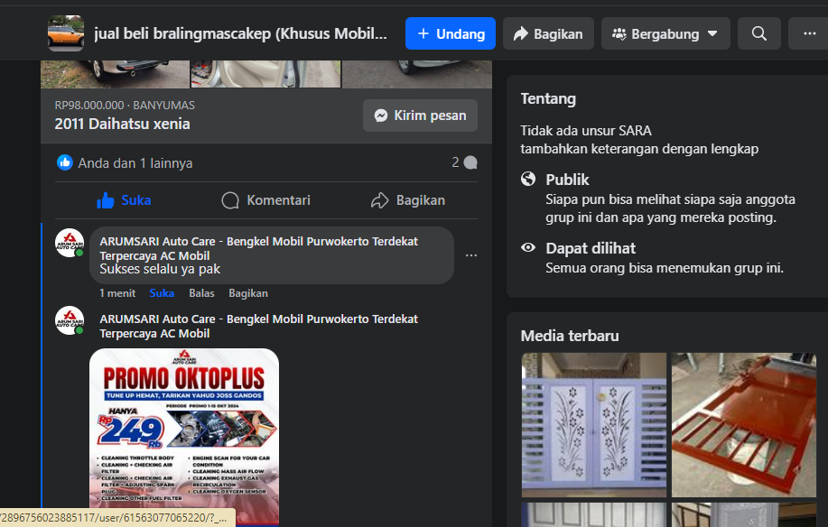Open the comment options ellipsis beside 'Sukses selalu'
This screenshot has height=527, width=828.
[x=471, y=255]
